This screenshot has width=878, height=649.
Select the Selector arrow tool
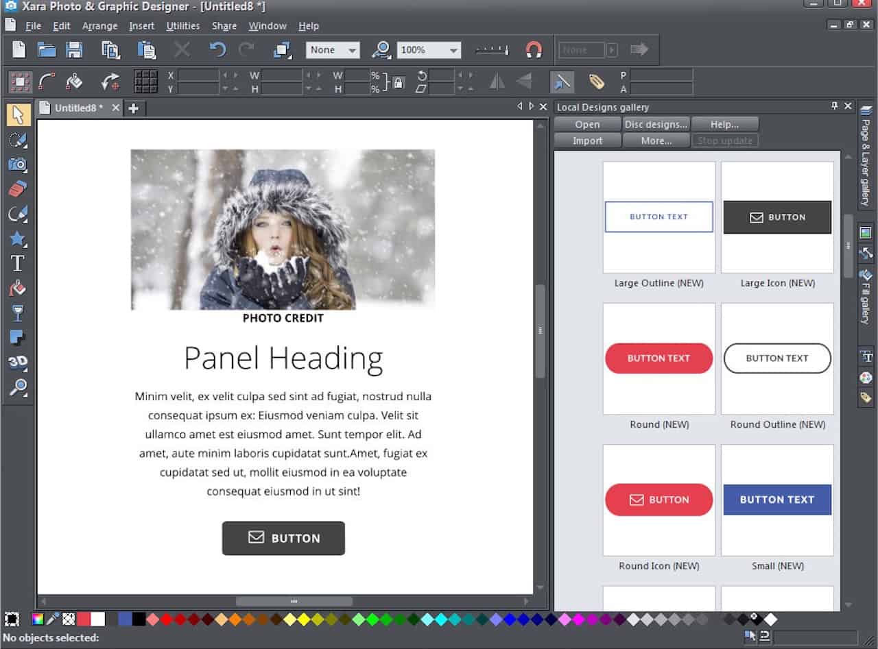18,114
